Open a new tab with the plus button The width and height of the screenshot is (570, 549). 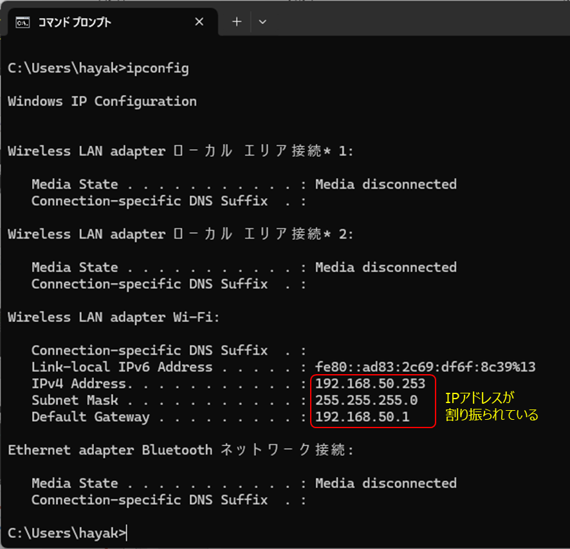click(x=237, y=22)
